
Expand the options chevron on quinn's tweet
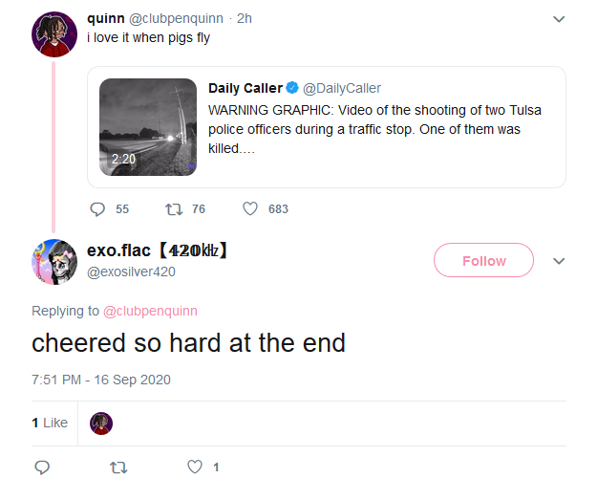click(x=559, y=19)
